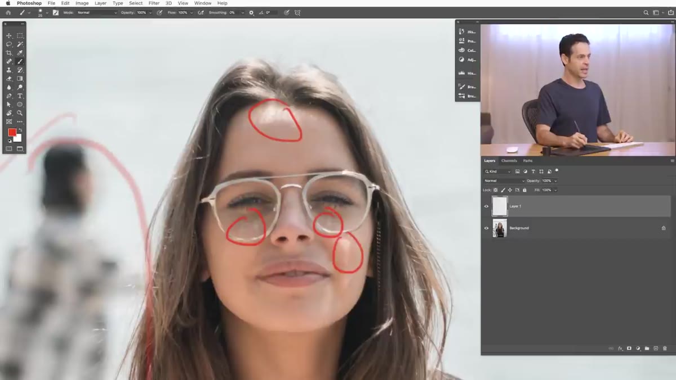Viewport: 676px width, 380px height.
Task: Select the Ellipse shape tool
Action: 20,104
